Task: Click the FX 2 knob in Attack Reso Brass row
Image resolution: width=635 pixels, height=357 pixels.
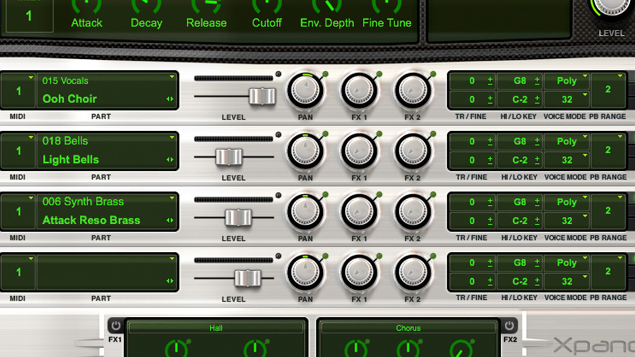Action: click(413, 212)
